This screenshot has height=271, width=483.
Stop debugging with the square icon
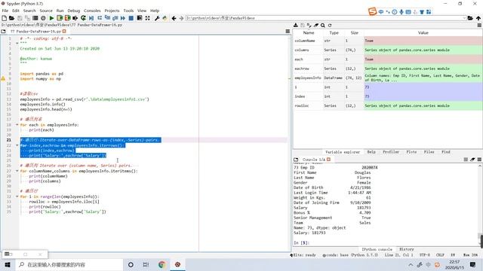(x=131, y=18)
